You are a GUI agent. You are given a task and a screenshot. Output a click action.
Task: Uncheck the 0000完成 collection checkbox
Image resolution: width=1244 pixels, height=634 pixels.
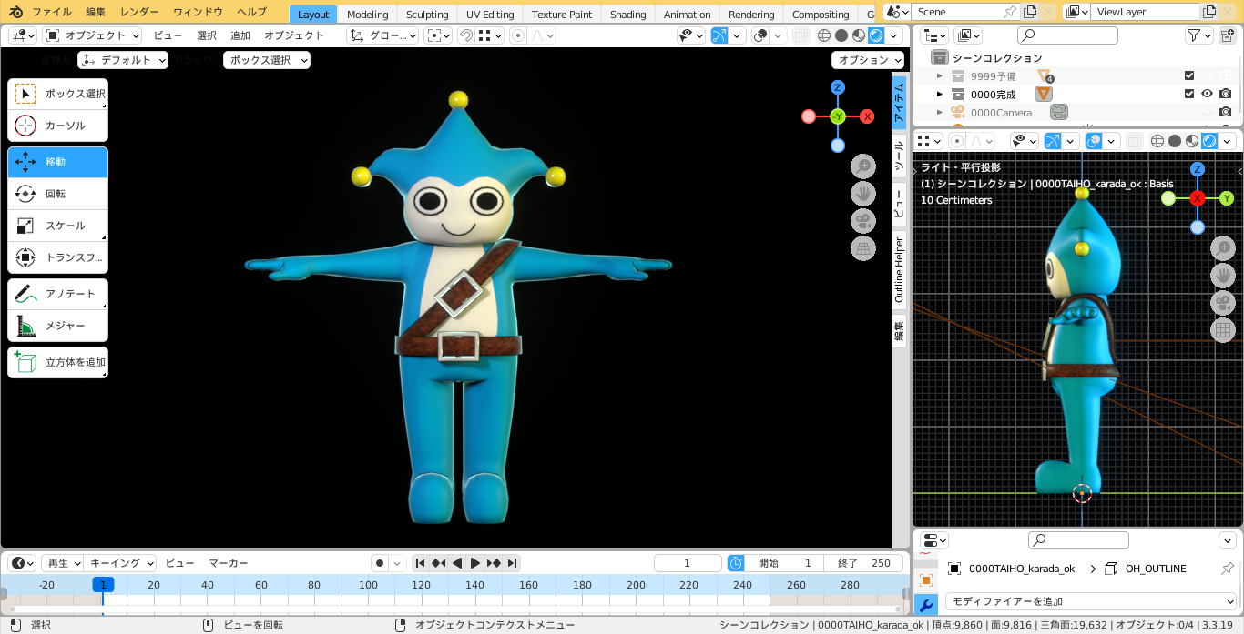click(1188, 94)
